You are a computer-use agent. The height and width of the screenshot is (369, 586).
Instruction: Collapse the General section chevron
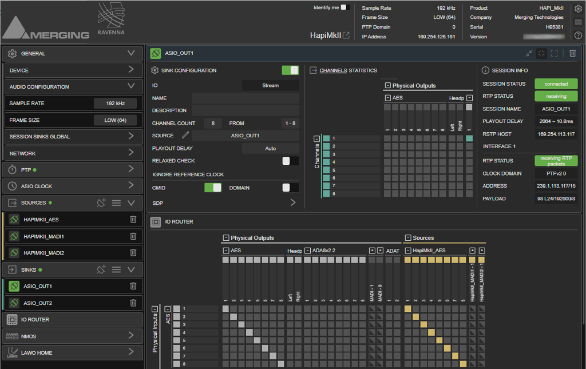point(131,53)
